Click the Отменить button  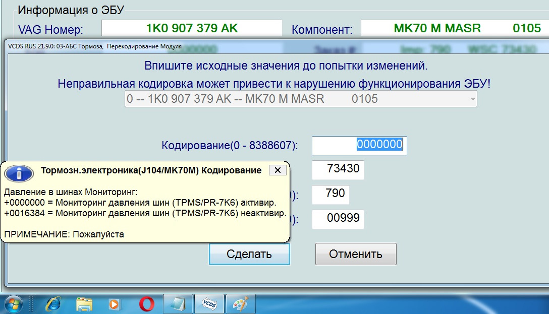coord(356,254)
